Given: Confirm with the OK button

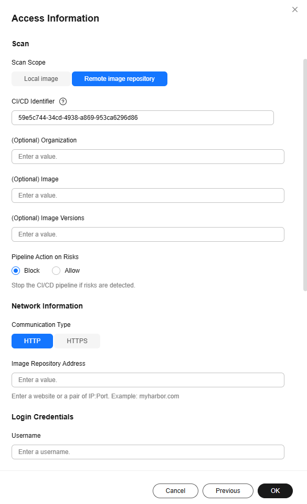Looking at the screenshot, I should pos(275,491).
